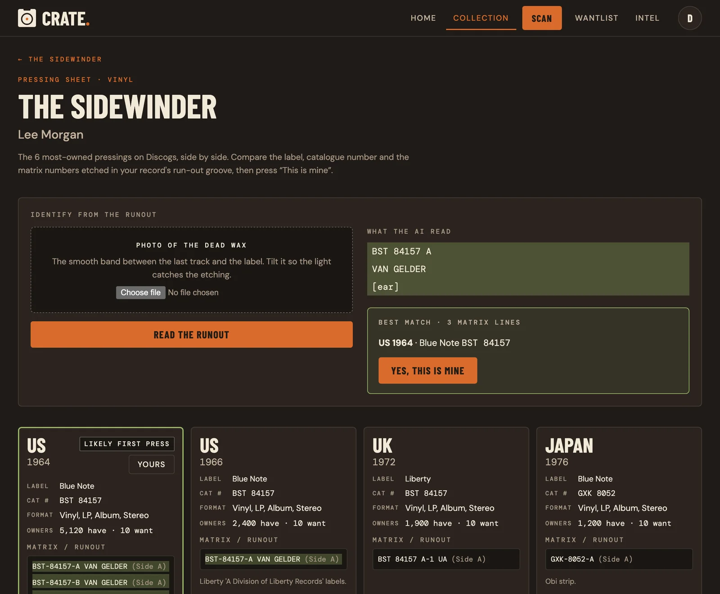Open the US 1966 pressing card heading

point(209,446)
